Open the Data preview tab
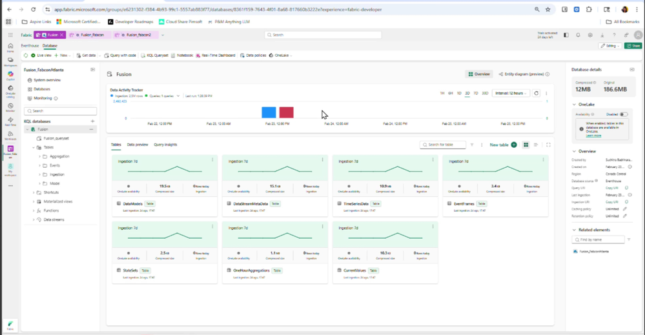The width and height of the screenshot is (645, 335). 138,145
